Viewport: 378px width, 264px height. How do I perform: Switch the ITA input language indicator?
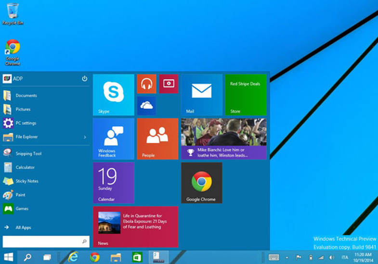tap(345, 257)
